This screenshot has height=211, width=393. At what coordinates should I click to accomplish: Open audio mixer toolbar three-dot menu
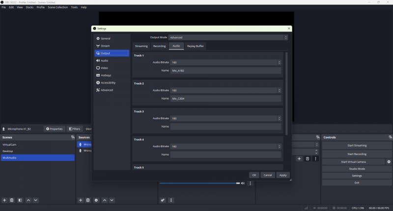coord(171,200)
